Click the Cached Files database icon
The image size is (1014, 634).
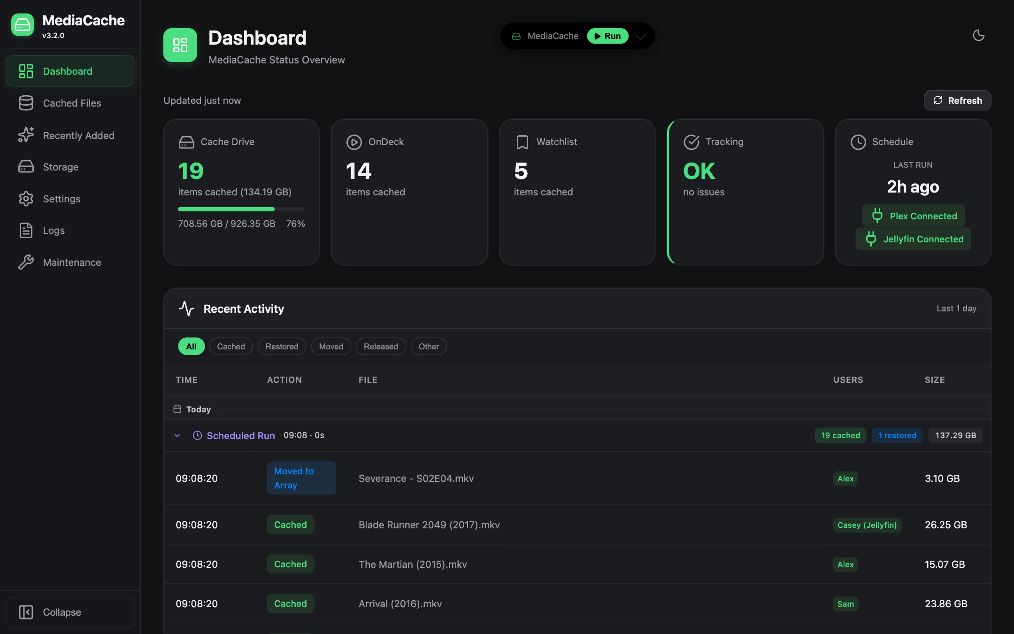point(26,103)
